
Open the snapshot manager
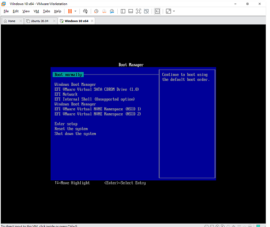[112, 11]
